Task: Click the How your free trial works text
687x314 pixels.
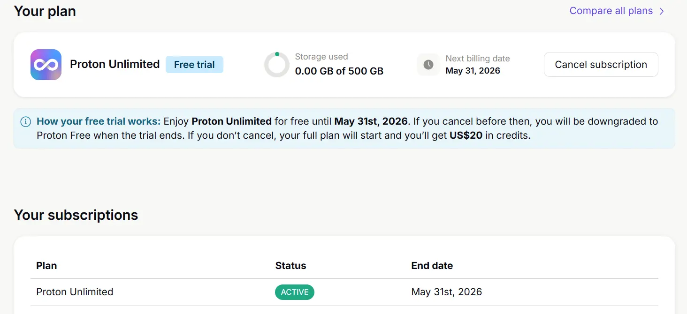Action: pyautogui.click(x=99, y=121)
